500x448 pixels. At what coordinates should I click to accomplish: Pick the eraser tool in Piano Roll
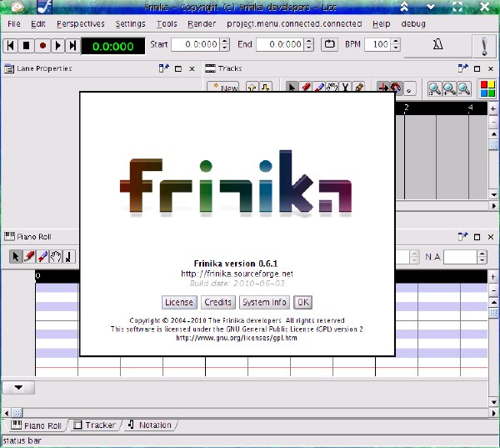(x=42, y=256)
